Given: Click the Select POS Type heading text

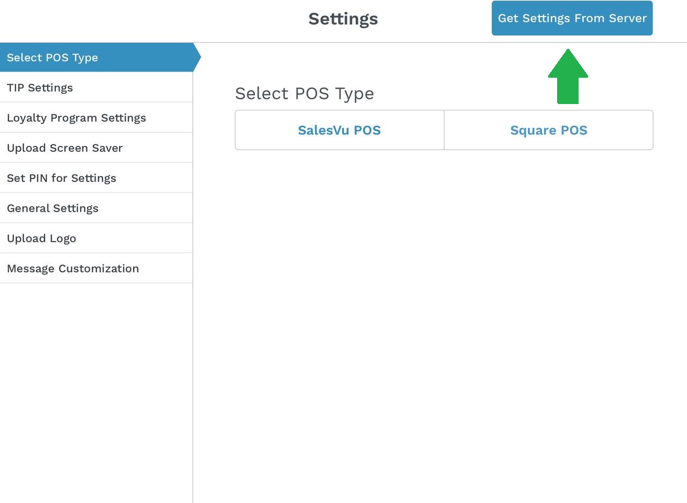Looking at the screenshot, I should point(304,93).
